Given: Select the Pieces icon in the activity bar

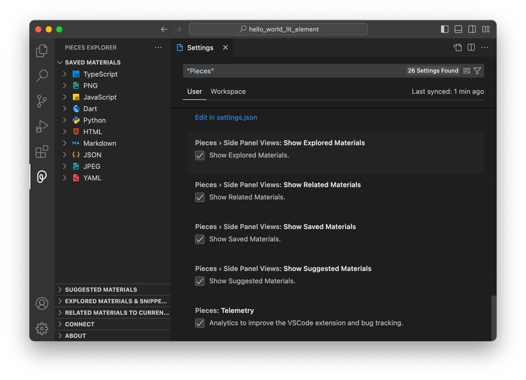Looking at the screenshot, I should coord(41,176).
